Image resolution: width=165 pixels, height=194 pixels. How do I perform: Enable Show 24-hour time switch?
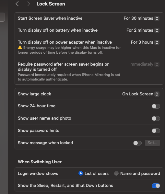click(156, 106)
